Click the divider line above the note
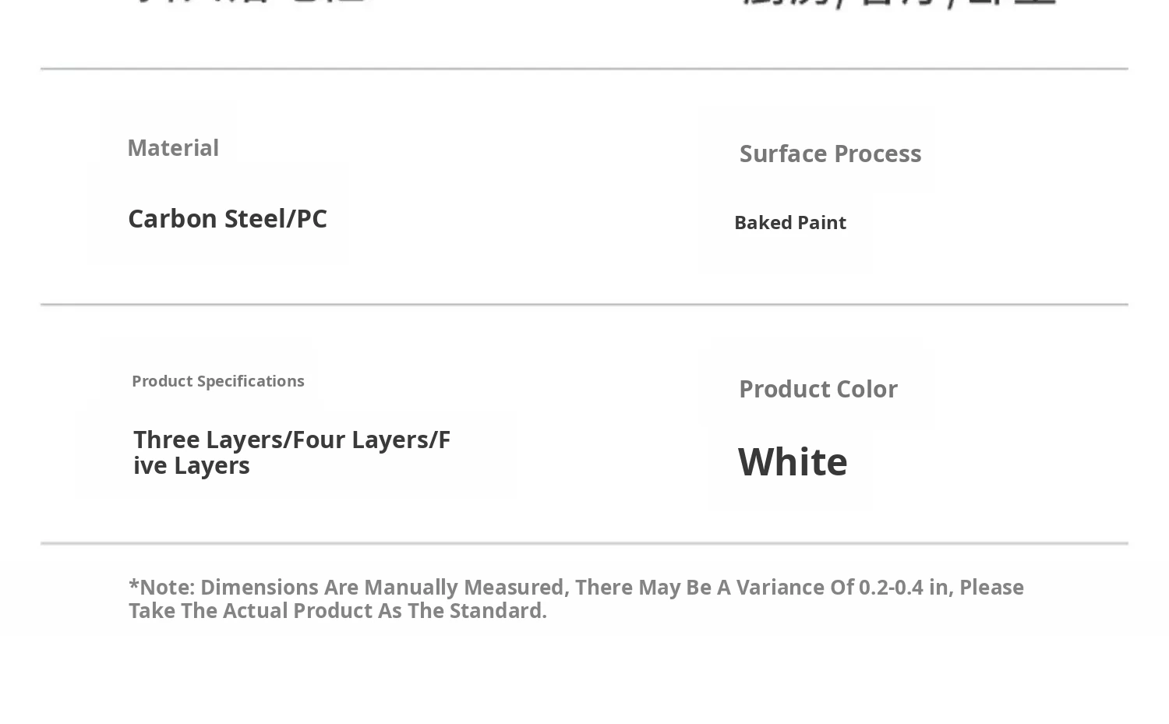The width and height of the screenshot is (1169, 724). 584,542
